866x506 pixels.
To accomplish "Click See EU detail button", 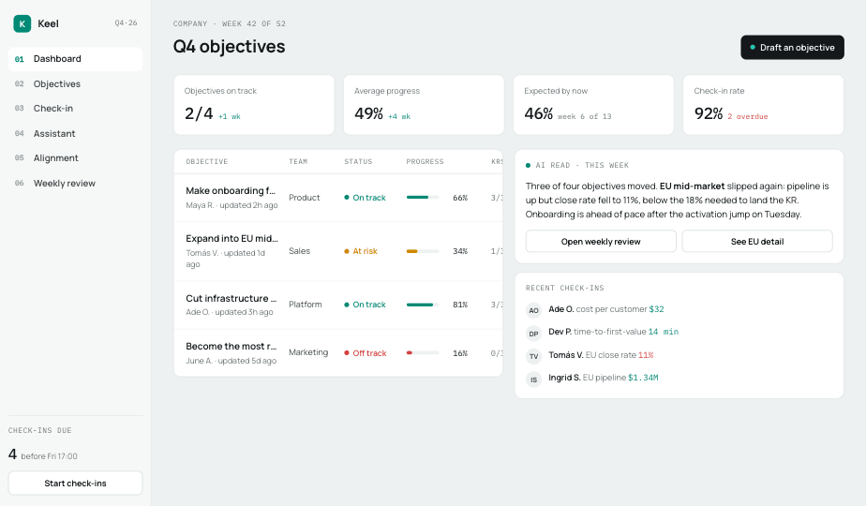I will [757, 242].
